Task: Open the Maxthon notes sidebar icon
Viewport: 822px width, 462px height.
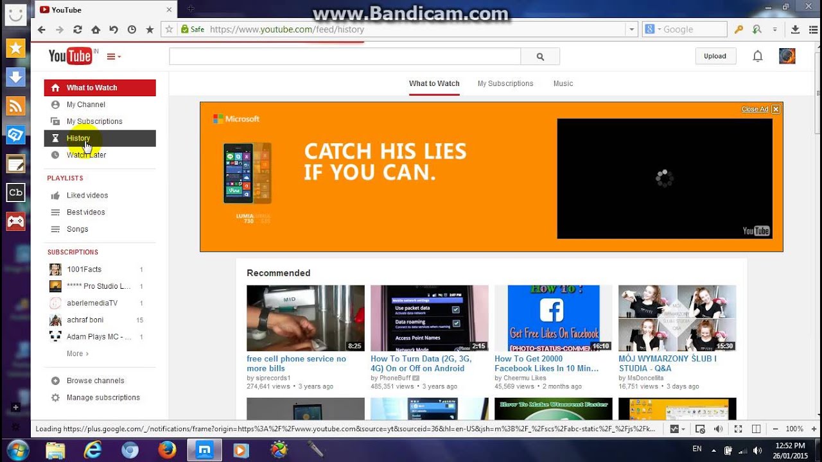Action: (x=15, y=164)
